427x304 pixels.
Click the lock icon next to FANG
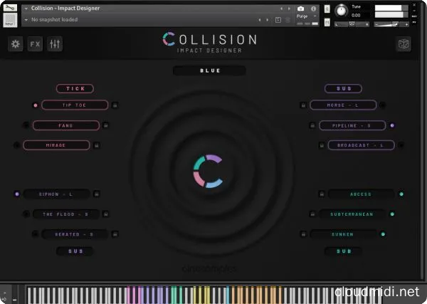click(x=106, y=125)
